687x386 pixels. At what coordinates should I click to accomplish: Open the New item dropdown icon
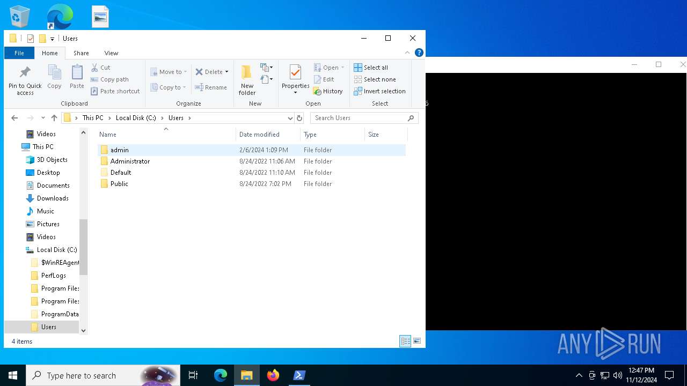pos(267,68)
